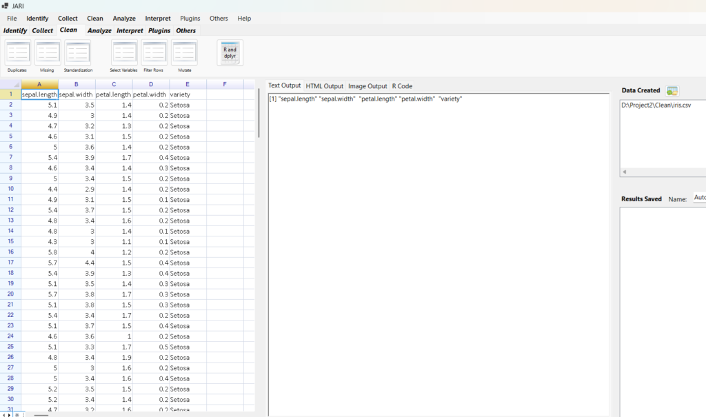
Task: Open the Missing values tool
Action: (47, 53)
